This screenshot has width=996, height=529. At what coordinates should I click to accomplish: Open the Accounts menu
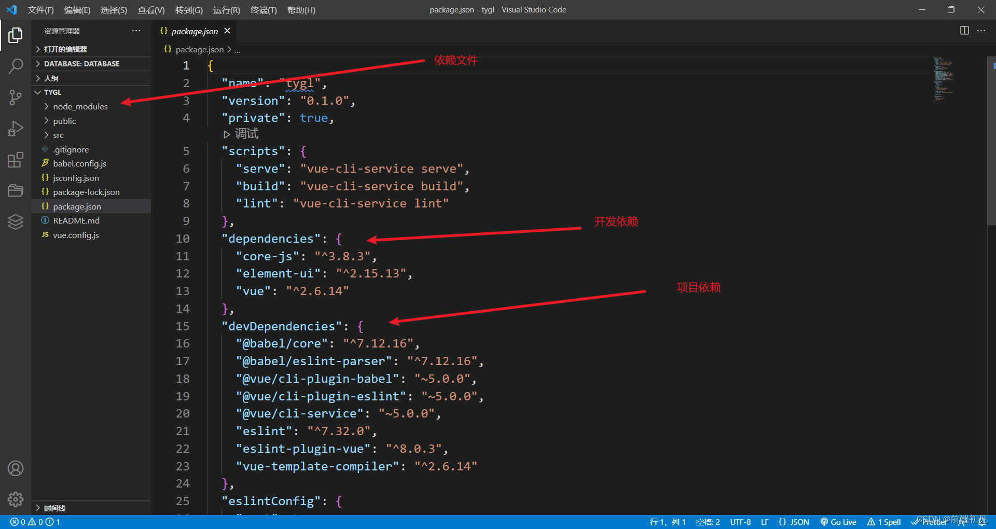(16, 468)
